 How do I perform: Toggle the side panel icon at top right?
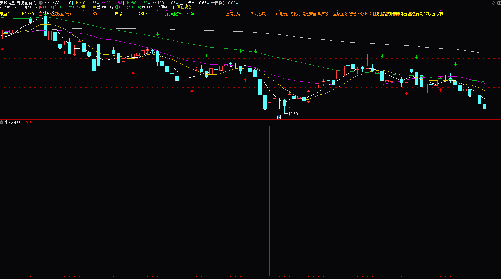coord(499,3)
